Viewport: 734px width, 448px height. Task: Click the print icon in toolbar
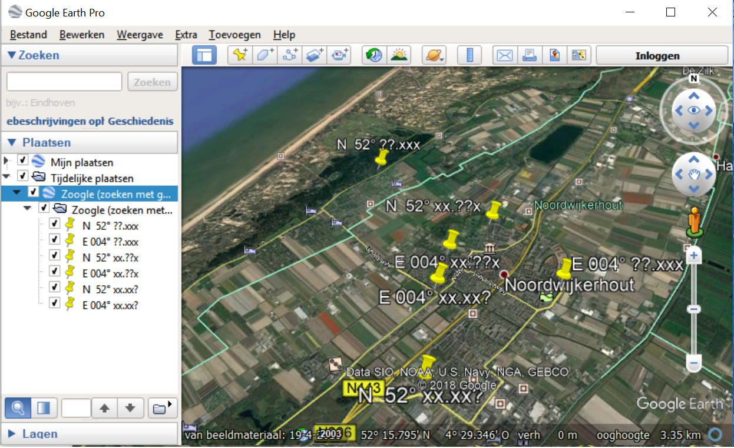tap(530, 55)
